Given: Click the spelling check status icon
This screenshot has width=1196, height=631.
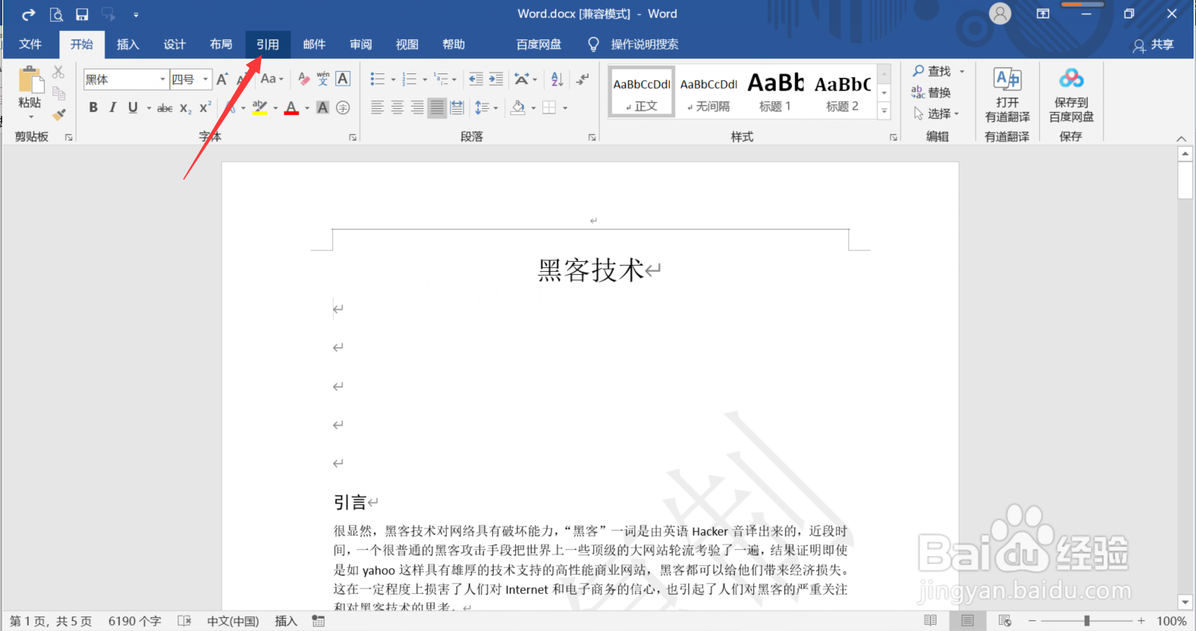Looking at the screenshot, I should coord(184,621).
